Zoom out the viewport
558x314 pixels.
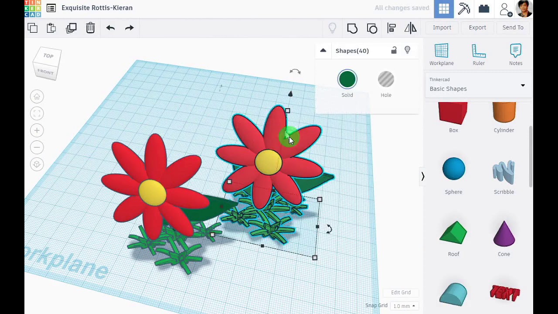(x=37, y=147)
